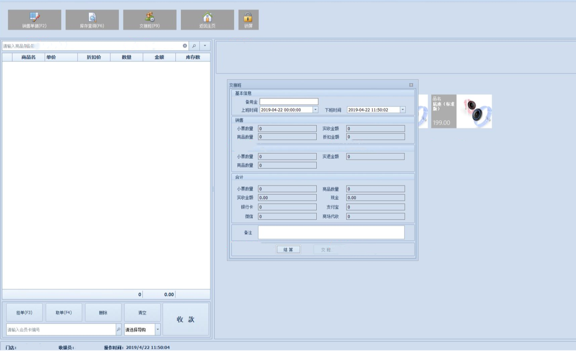This screenshot has height=351, width=576.
Task: Click the 折扣价 column header
Action: 94,57
